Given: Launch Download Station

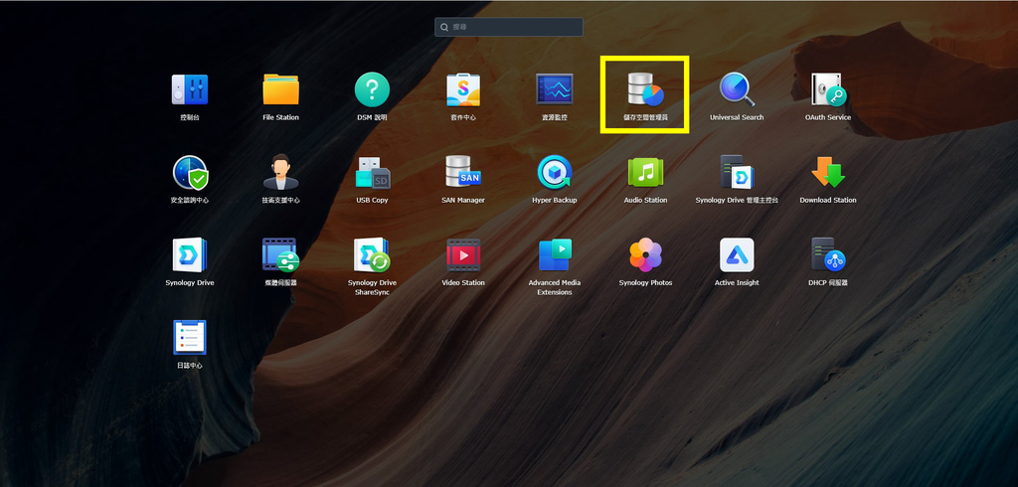Looking at the screenshot, I should [828, 172].
